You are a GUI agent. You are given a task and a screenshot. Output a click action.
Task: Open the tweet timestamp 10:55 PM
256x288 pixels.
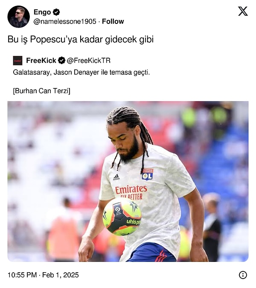click(x=22, y=275)
